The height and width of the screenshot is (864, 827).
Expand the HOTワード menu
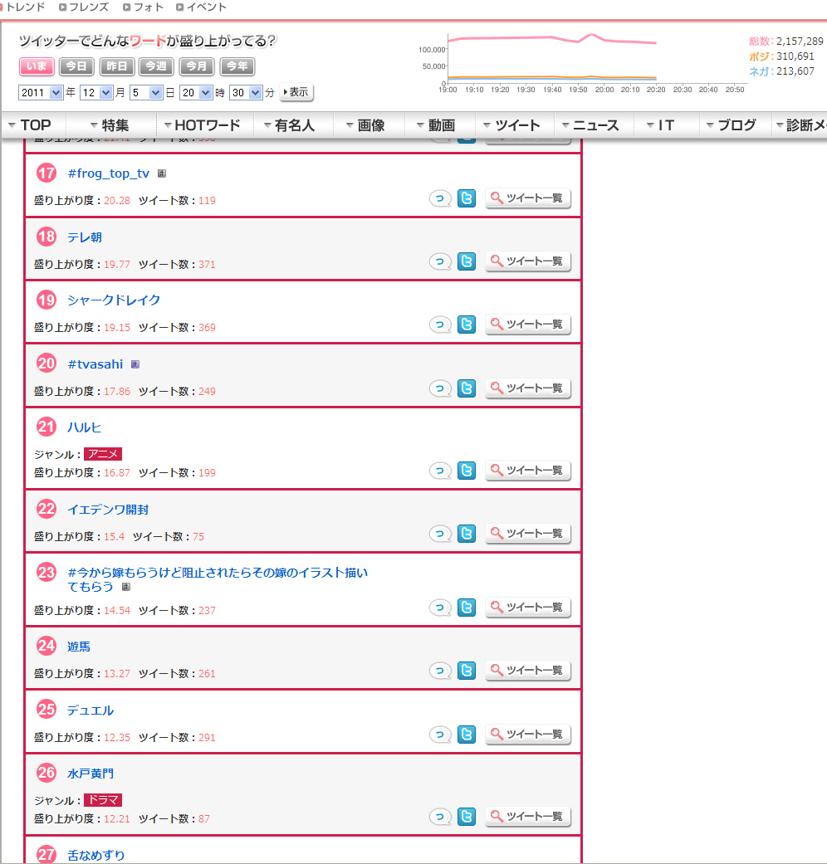tap(203, 125)
